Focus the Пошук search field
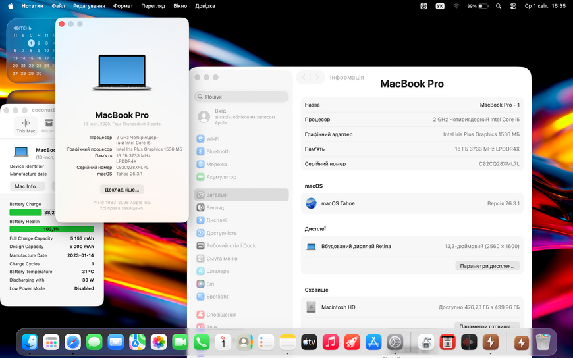Viewport: 573px width, 358px height. point(241,97)
